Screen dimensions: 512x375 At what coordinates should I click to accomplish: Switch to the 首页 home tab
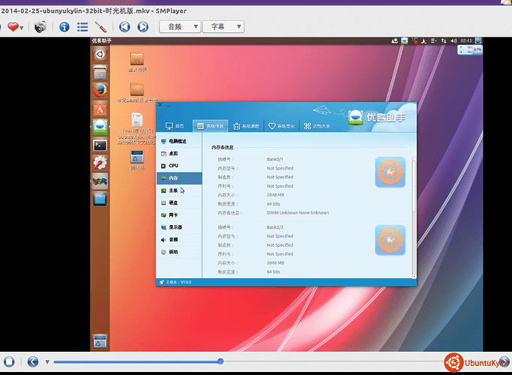tap(175, 126)
